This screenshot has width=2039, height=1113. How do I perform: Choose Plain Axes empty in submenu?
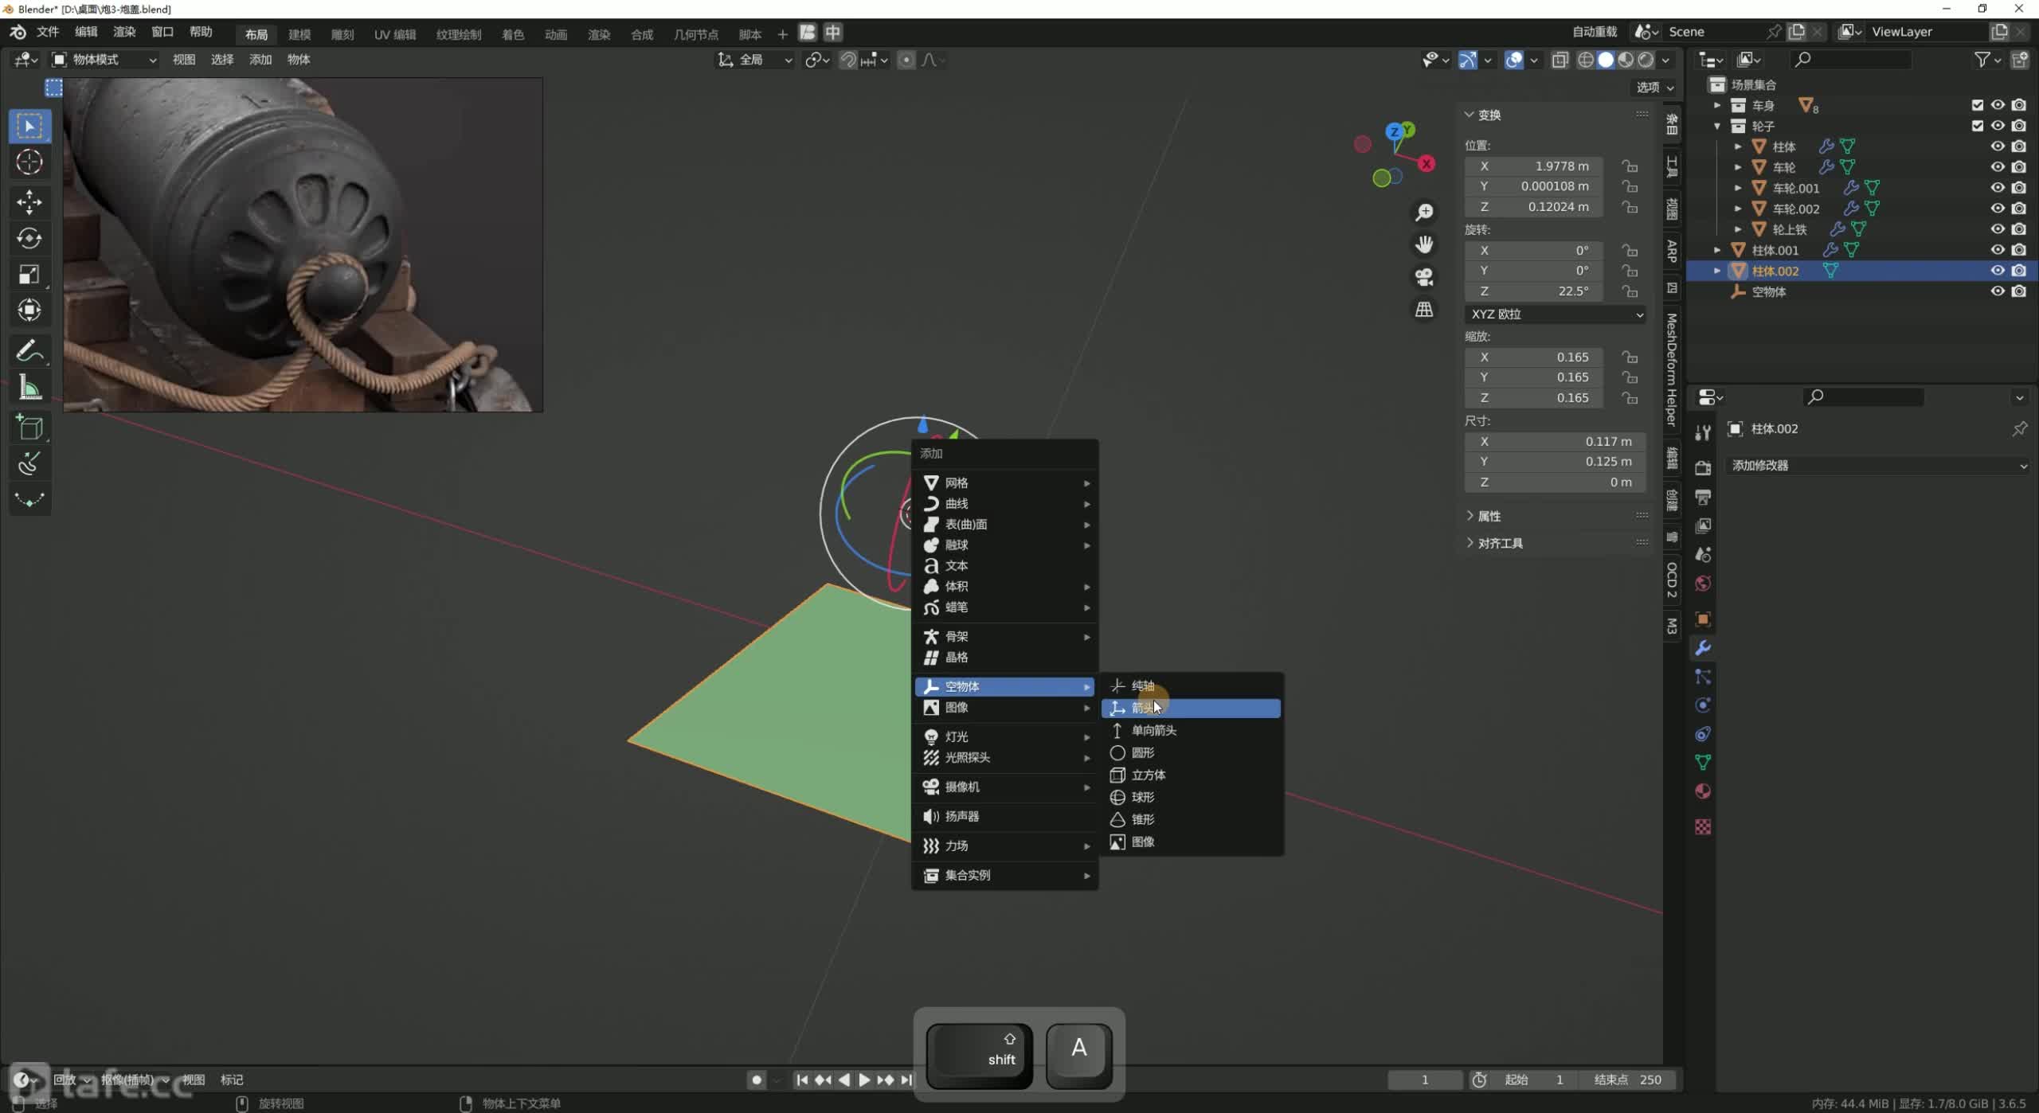pos(1192,685)
